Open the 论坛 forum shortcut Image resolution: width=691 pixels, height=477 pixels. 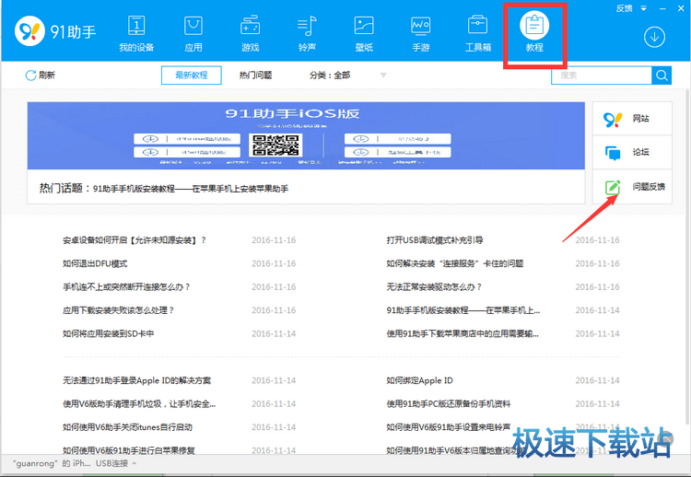tap(632, 152)
